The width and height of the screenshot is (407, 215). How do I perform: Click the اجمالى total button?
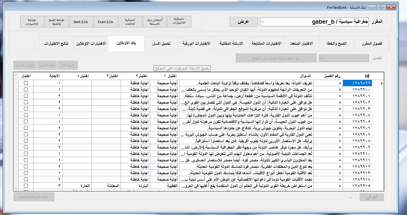click(372, 197)
